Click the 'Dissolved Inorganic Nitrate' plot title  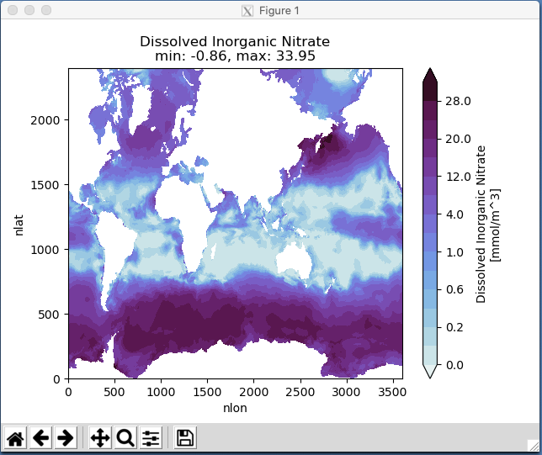click(x=235, y=41)
